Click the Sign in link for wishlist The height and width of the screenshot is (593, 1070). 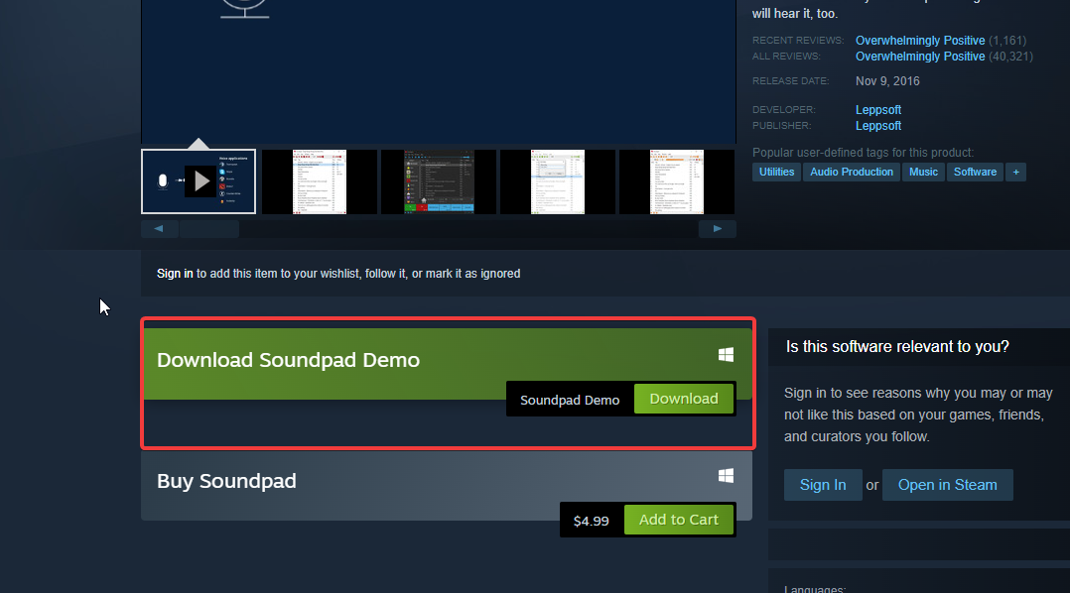175,274
